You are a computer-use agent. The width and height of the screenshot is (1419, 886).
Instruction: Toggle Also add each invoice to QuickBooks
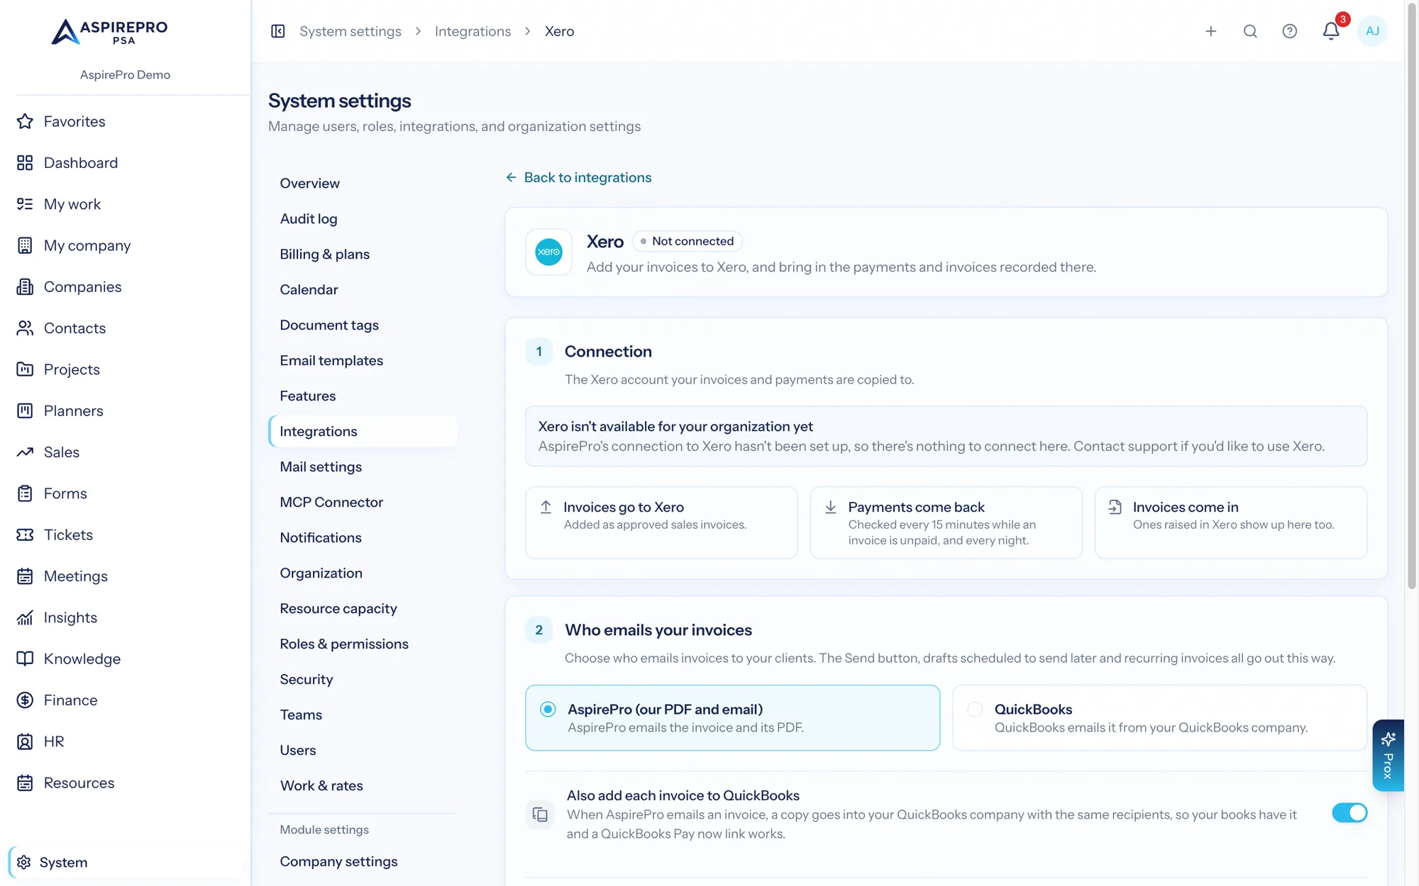(x=1349, y=813)
